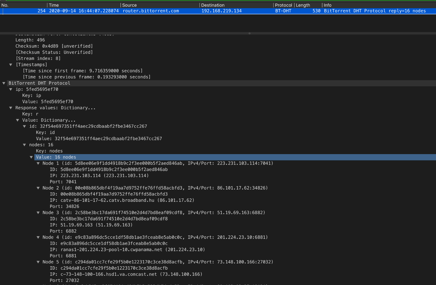Collapse Node 1 details
The image size is (436, 285).
(x=38, y=163)
